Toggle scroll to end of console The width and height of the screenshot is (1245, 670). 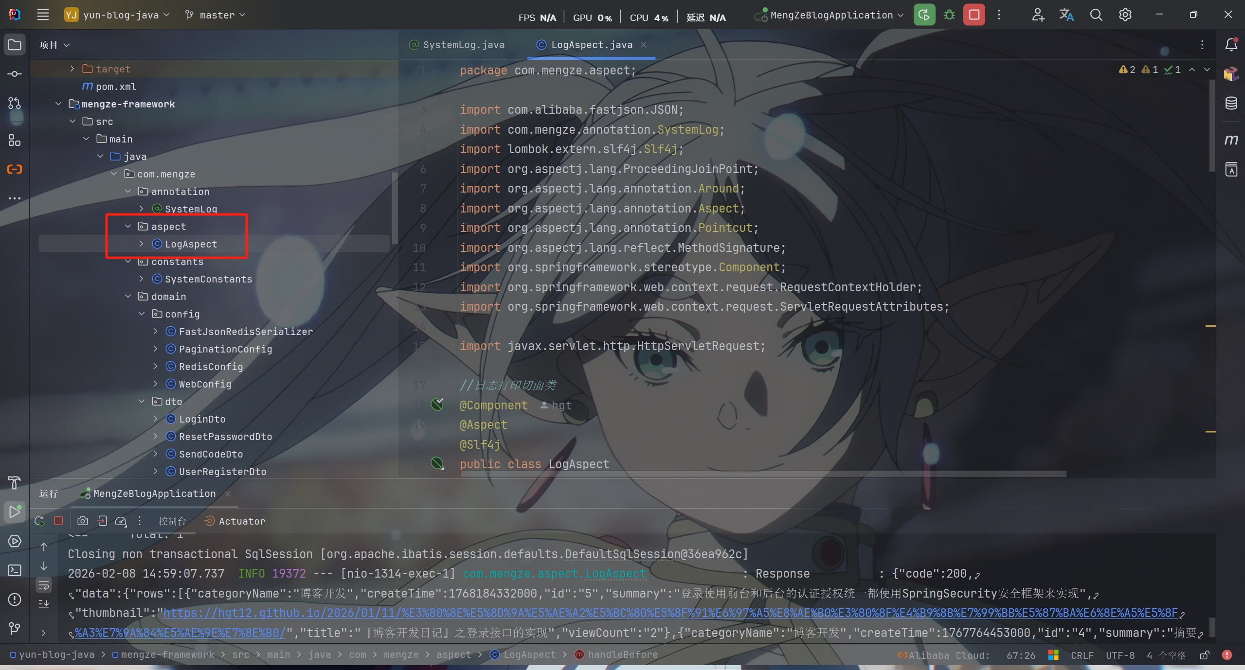44,604
